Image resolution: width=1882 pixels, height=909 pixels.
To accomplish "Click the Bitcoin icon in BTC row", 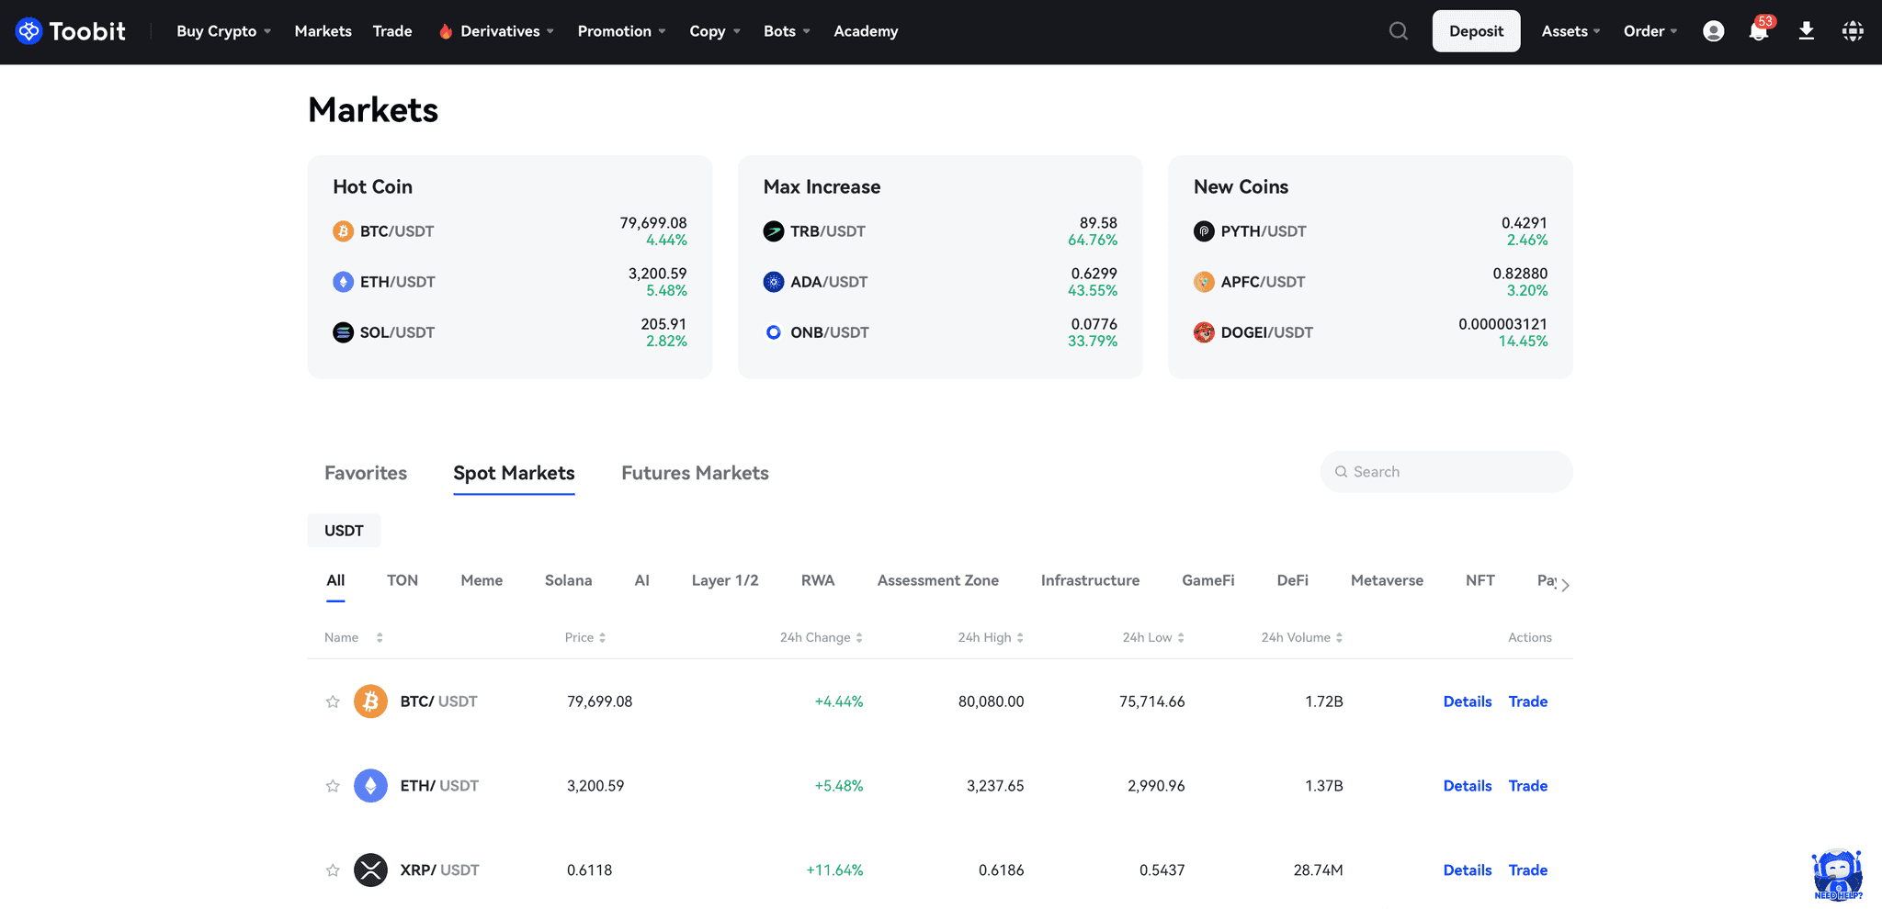I will tap(370, 701).
